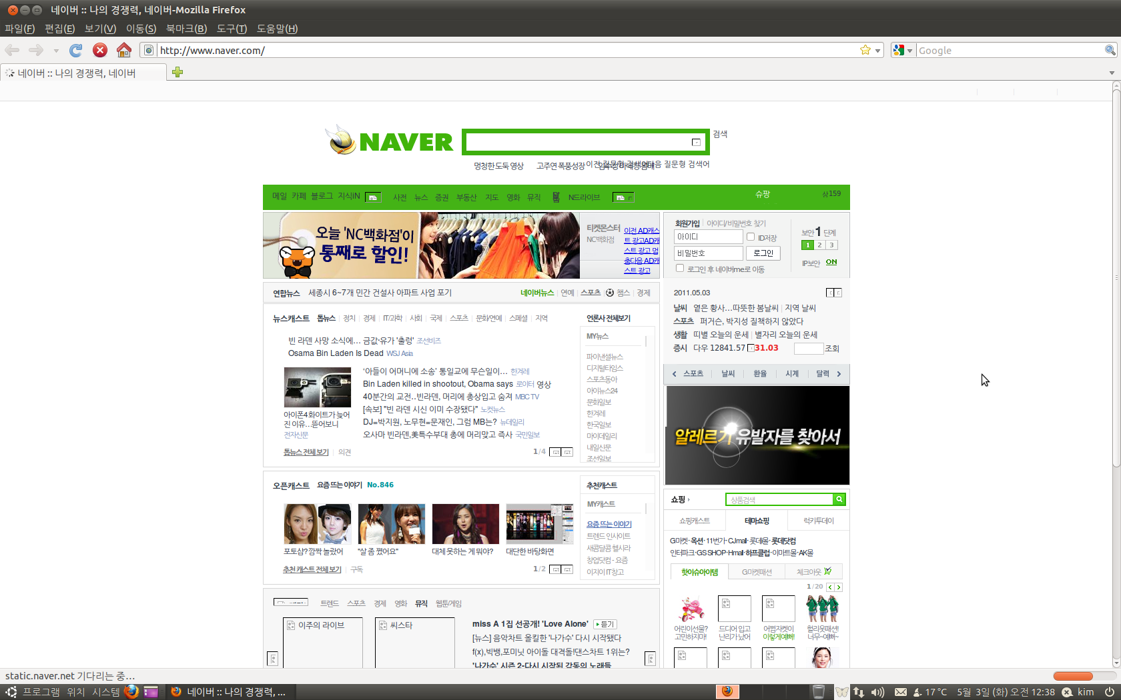
Task: Click the back arrow navigation icon
Action: pyautogui.click(x=13, y=51)
